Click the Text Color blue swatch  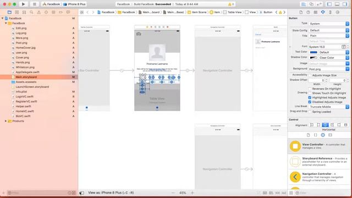[x=313, y=52]
